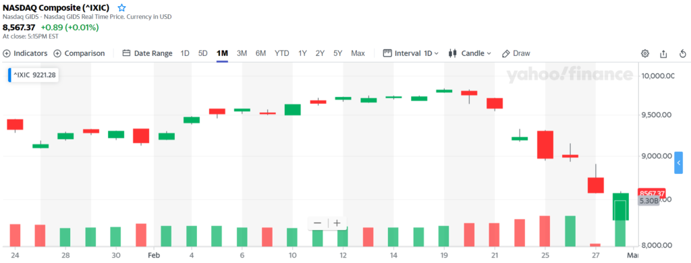The image size is (691, 263).
Task: Click the reset chart undo icon
Action: click(x=682, y=54)
